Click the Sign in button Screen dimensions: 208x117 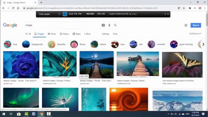click(x=196, y=25)
